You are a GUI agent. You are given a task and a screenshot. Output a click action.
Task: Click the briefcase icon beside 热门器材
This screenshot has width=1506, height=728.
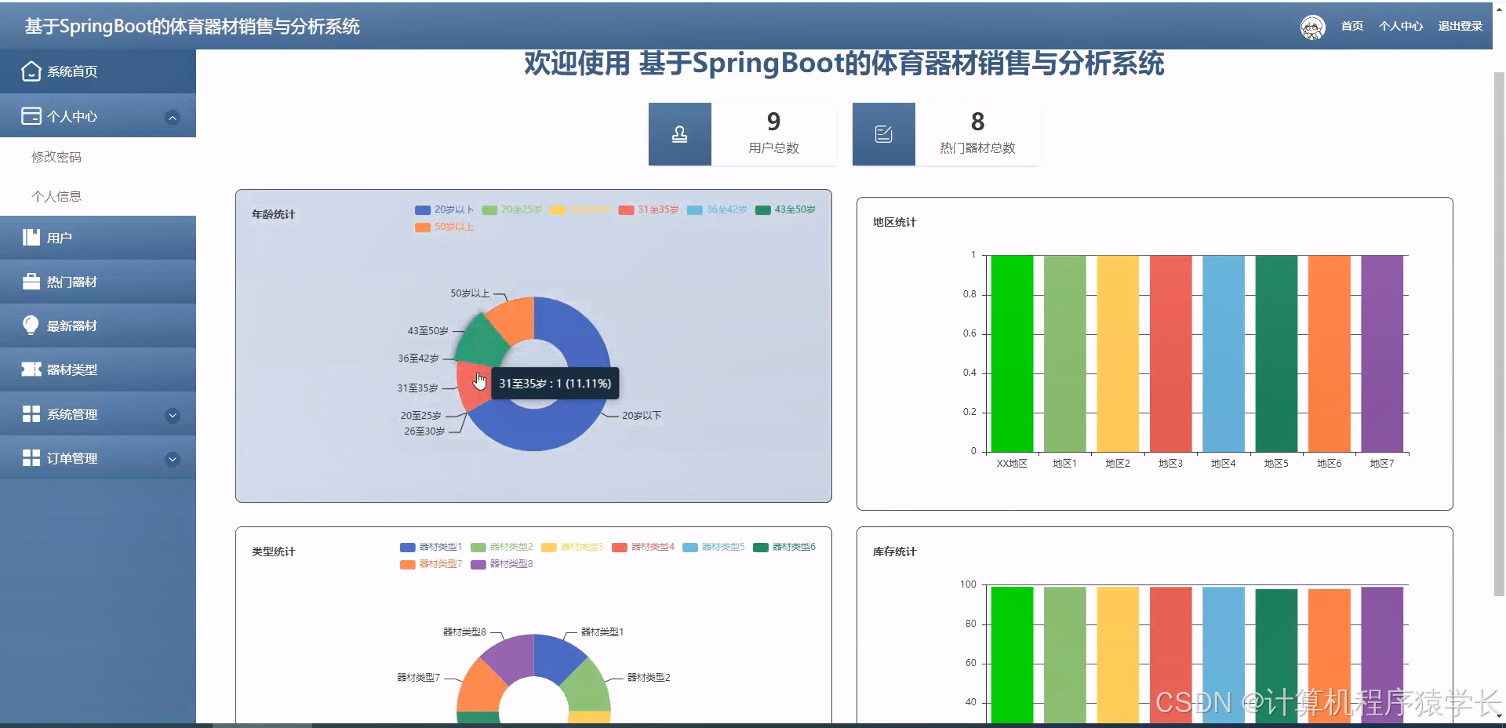(x=31, y=282)
